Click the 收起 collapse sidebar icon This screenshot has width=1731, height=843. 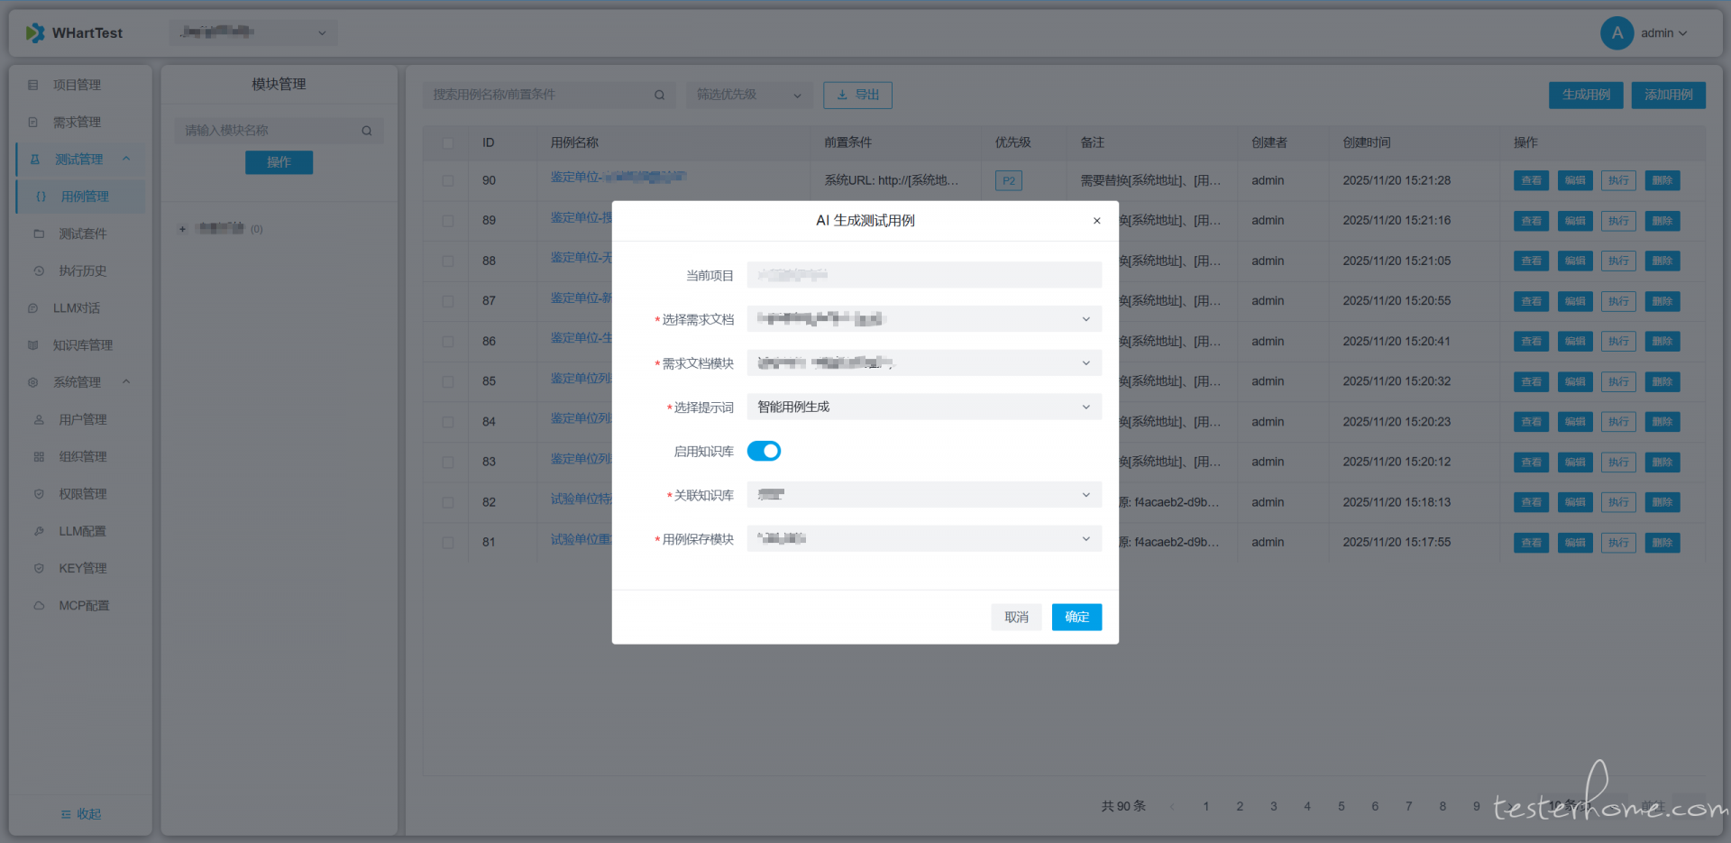pyautogui.click(x=66, y=814)
